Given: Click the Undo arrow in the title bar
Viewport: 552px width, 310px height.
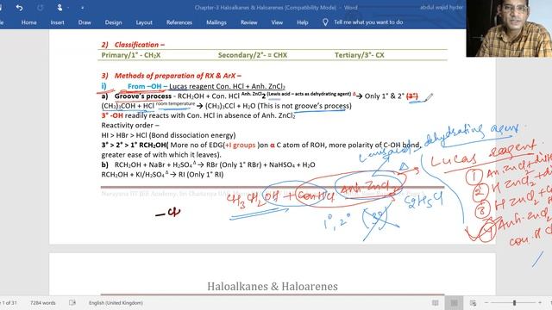Looking at the screenshot, I should 19,8.
